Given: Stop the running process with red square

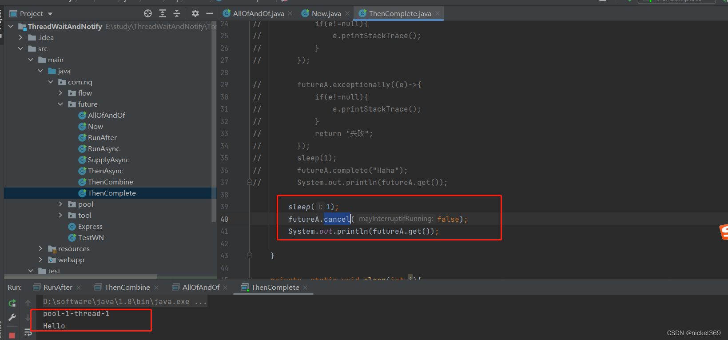Looking at the screenshot, I should point(12,335).
